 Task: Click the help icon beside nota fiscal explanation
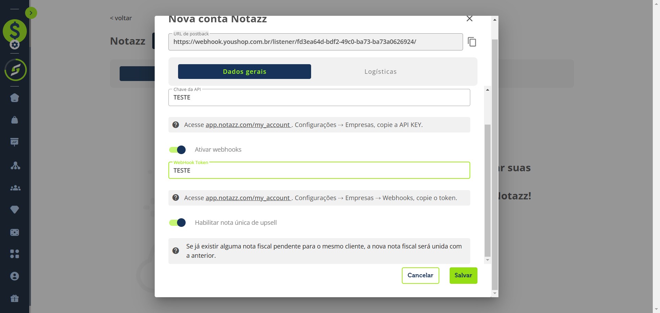(x=176, y=251)
